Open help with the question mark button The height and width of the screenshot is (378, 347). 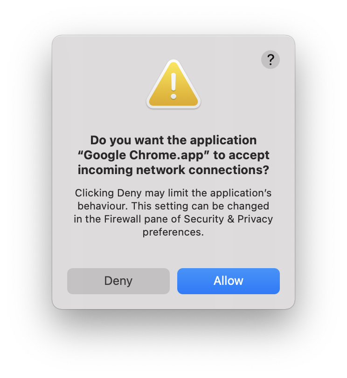(x=270, y=60)
